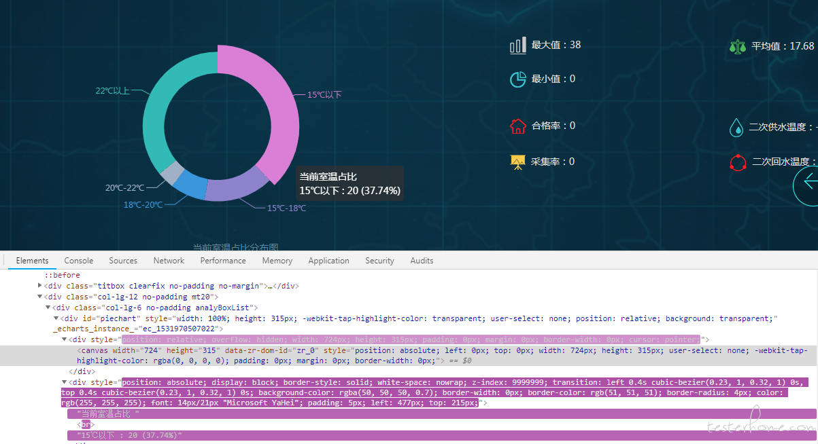Expand the titbox clearfix div node
Image resolution: width=818 pixels, height=444 pixels.
coord(39,286)
